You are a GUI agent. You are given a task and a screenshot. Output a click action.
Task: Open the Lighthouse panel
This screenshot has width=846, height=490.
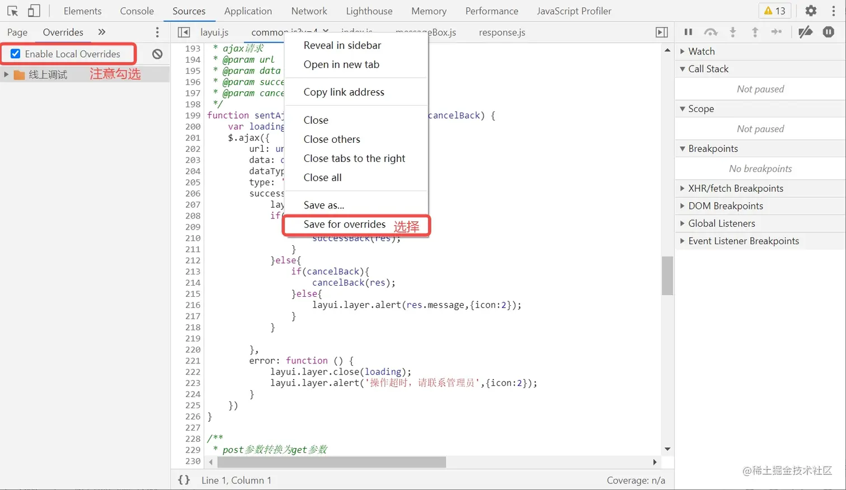point(369,11)
